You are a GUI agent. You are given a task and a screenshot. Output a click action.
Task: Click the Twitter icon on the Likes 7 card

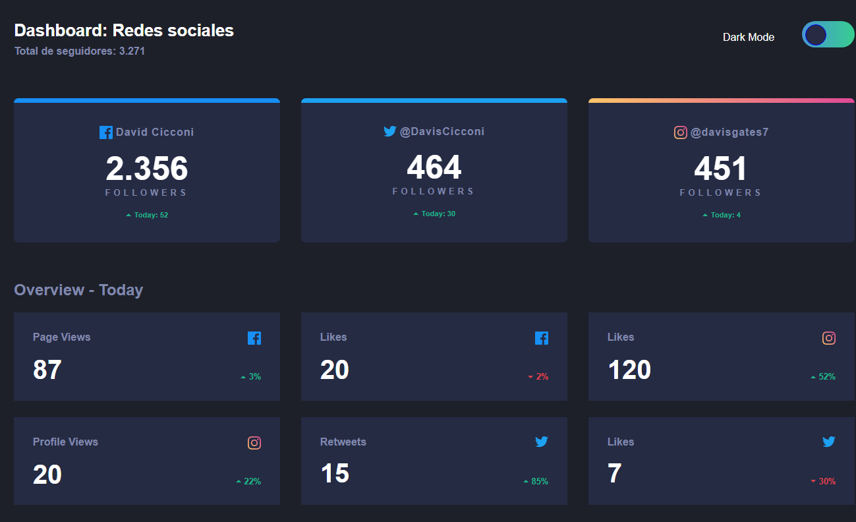(829, 442)
